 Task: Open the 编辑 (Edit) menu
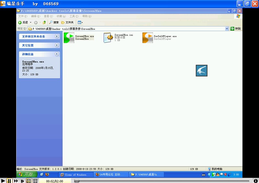point(36,16)
